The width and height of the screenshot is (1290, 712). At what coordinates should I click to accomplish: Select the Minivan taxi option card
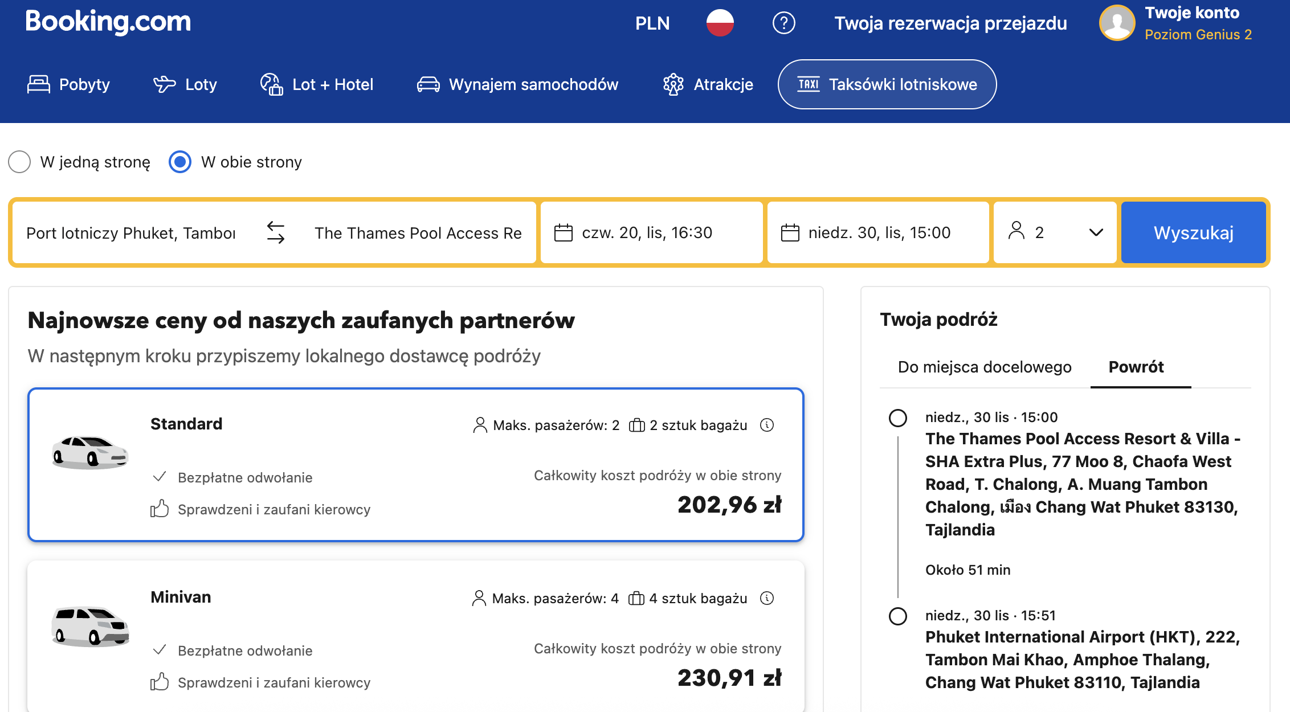coord(416,637)
